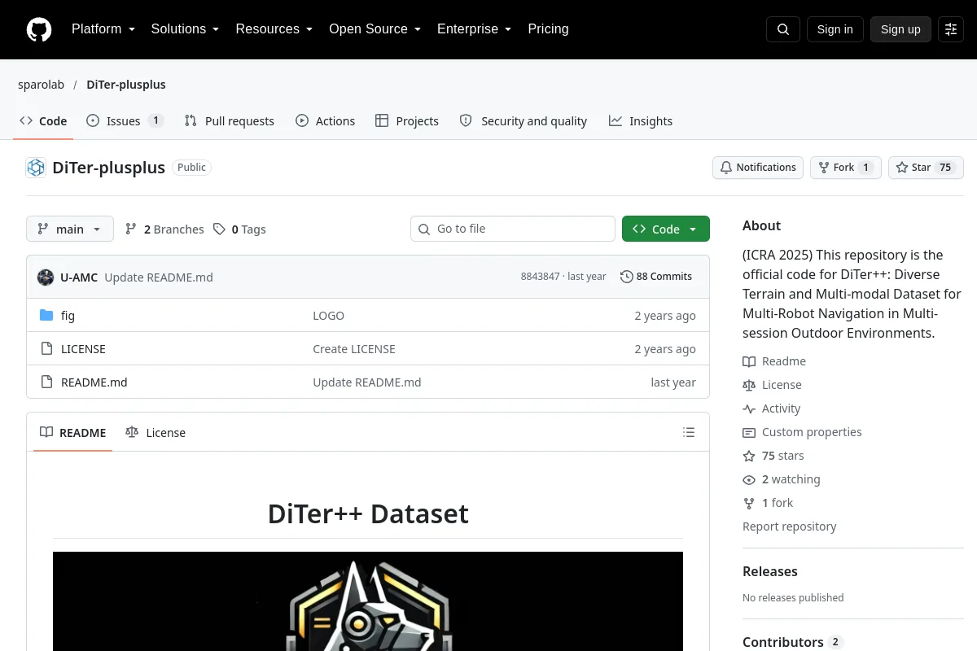Select the README tab in file viewer

73,433
